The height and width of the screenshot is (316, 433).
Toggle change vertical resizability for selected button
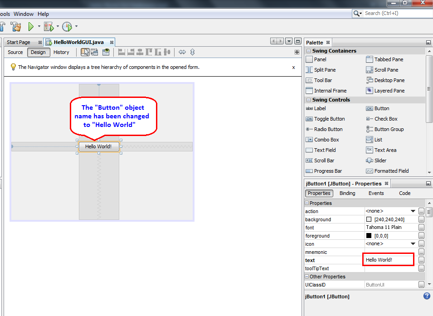(192, 52)
